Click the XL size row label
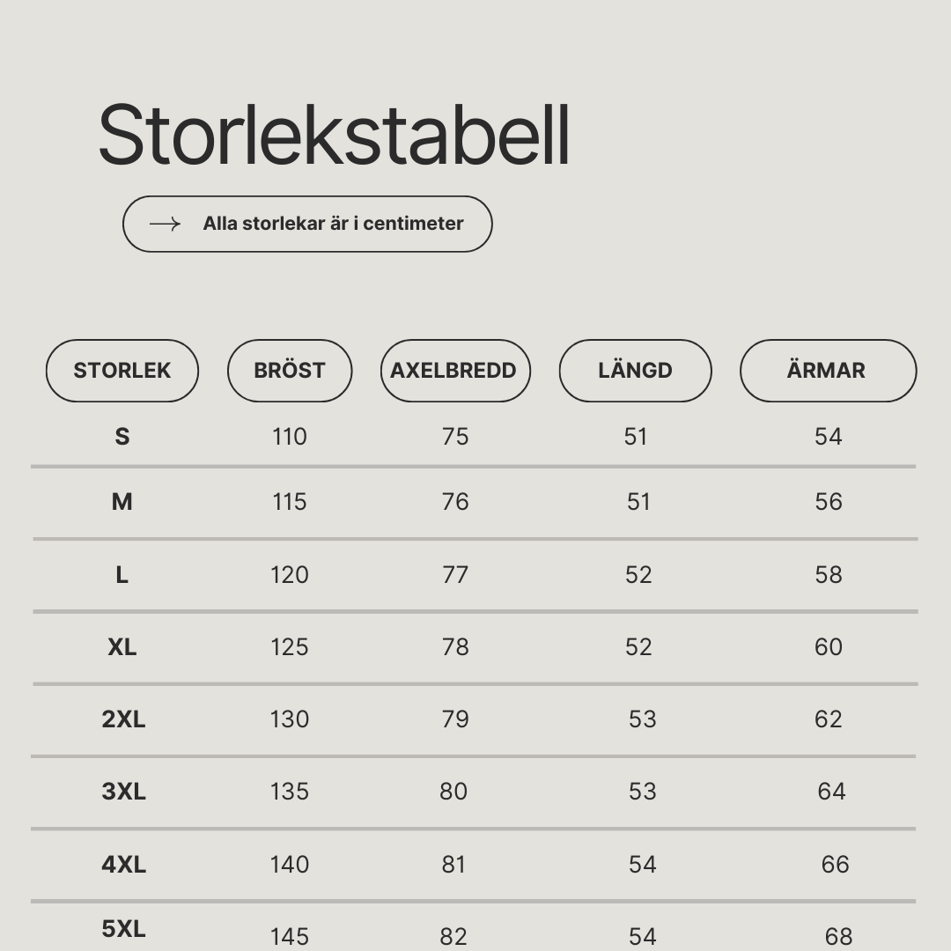 pos(122,647)
